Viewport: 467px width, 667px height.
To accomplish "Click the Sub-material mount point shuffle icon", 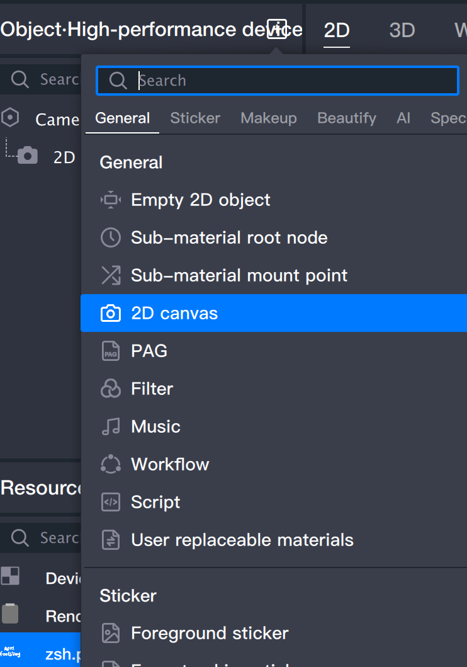I will coord(111,276).
